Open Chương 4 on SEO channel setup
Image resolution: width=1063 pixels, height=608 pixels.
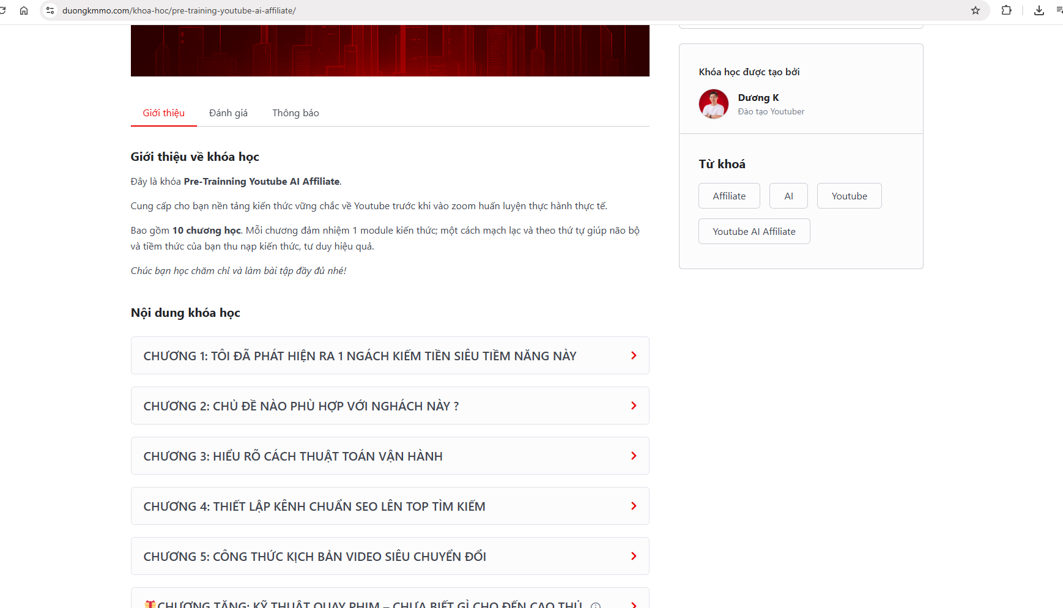click(x=314, y=506)
